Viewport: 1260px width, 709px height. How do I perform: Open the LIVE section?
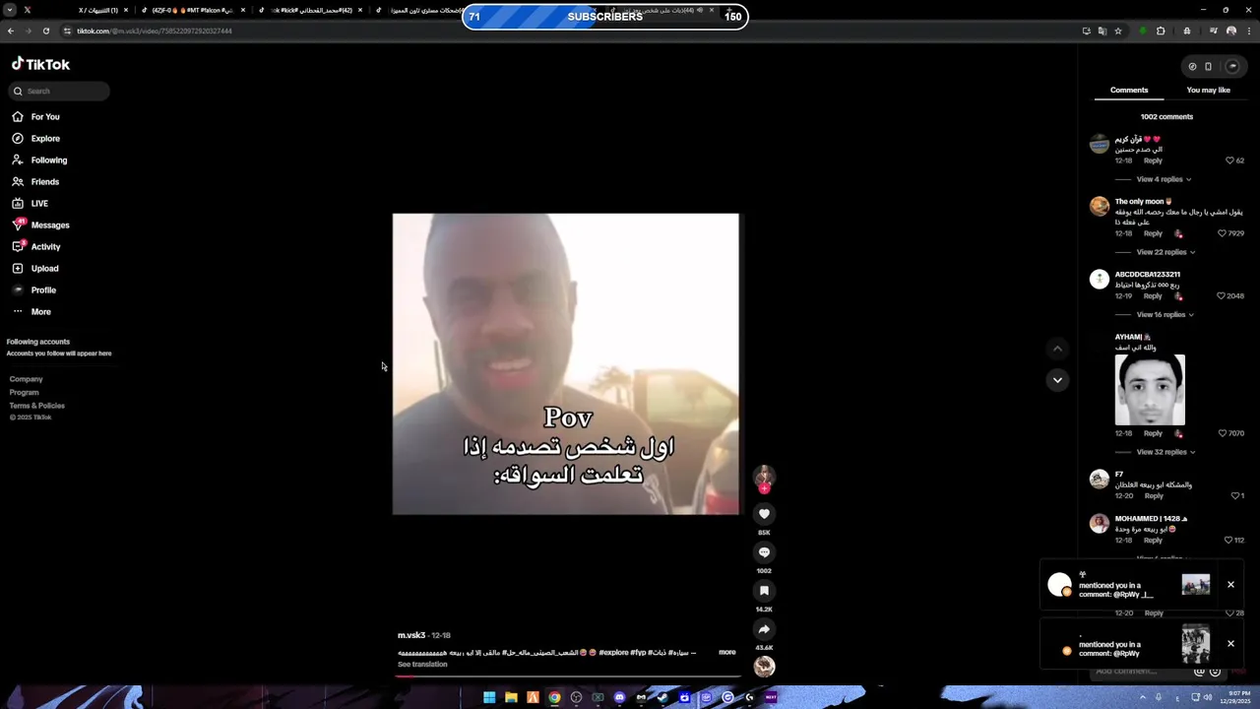pyautogui.click(x=30, y=204)
